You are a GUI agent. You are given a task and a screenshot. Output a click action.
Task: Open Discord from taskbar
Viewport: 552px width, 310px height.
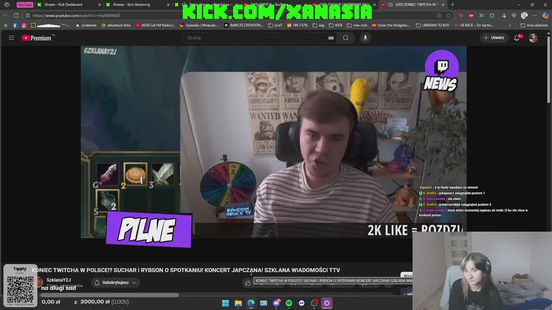click(276, 303)
